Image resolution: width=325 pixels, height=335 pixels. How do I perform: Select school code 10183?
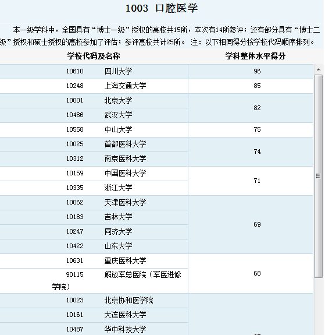[74, 216]
